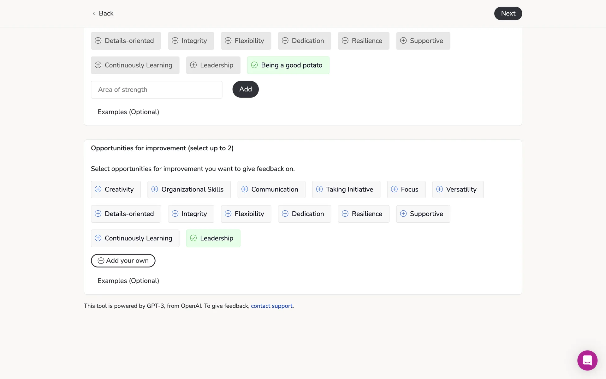Viewport: 606px width, 379px height.
Task: Click plus icon in Add your own
Action: pos(101,261)
